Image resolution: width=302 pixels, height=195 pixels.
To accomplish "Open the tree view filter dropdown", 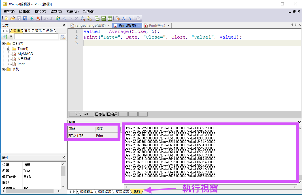I will [11, 37].
